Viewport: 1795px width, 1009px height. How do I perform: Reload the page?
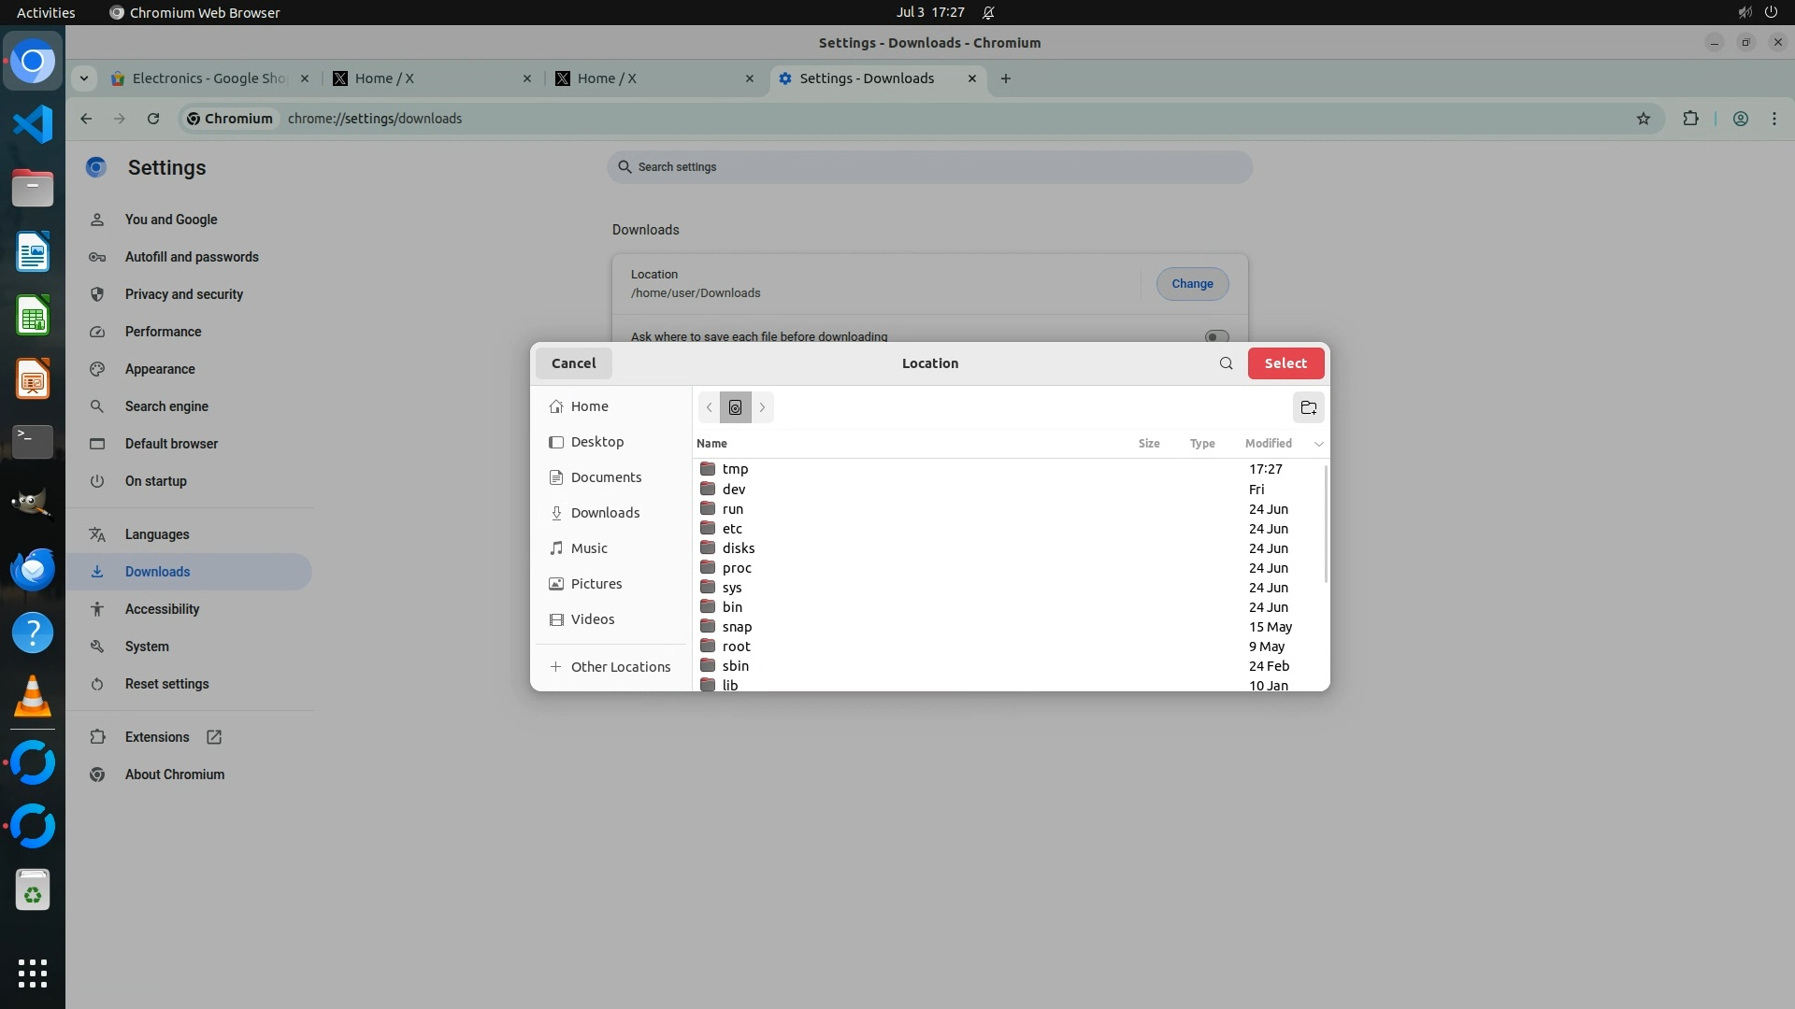click(x=153, y=119)
